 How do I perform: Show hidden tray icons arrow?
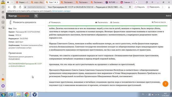coord(146,95)
